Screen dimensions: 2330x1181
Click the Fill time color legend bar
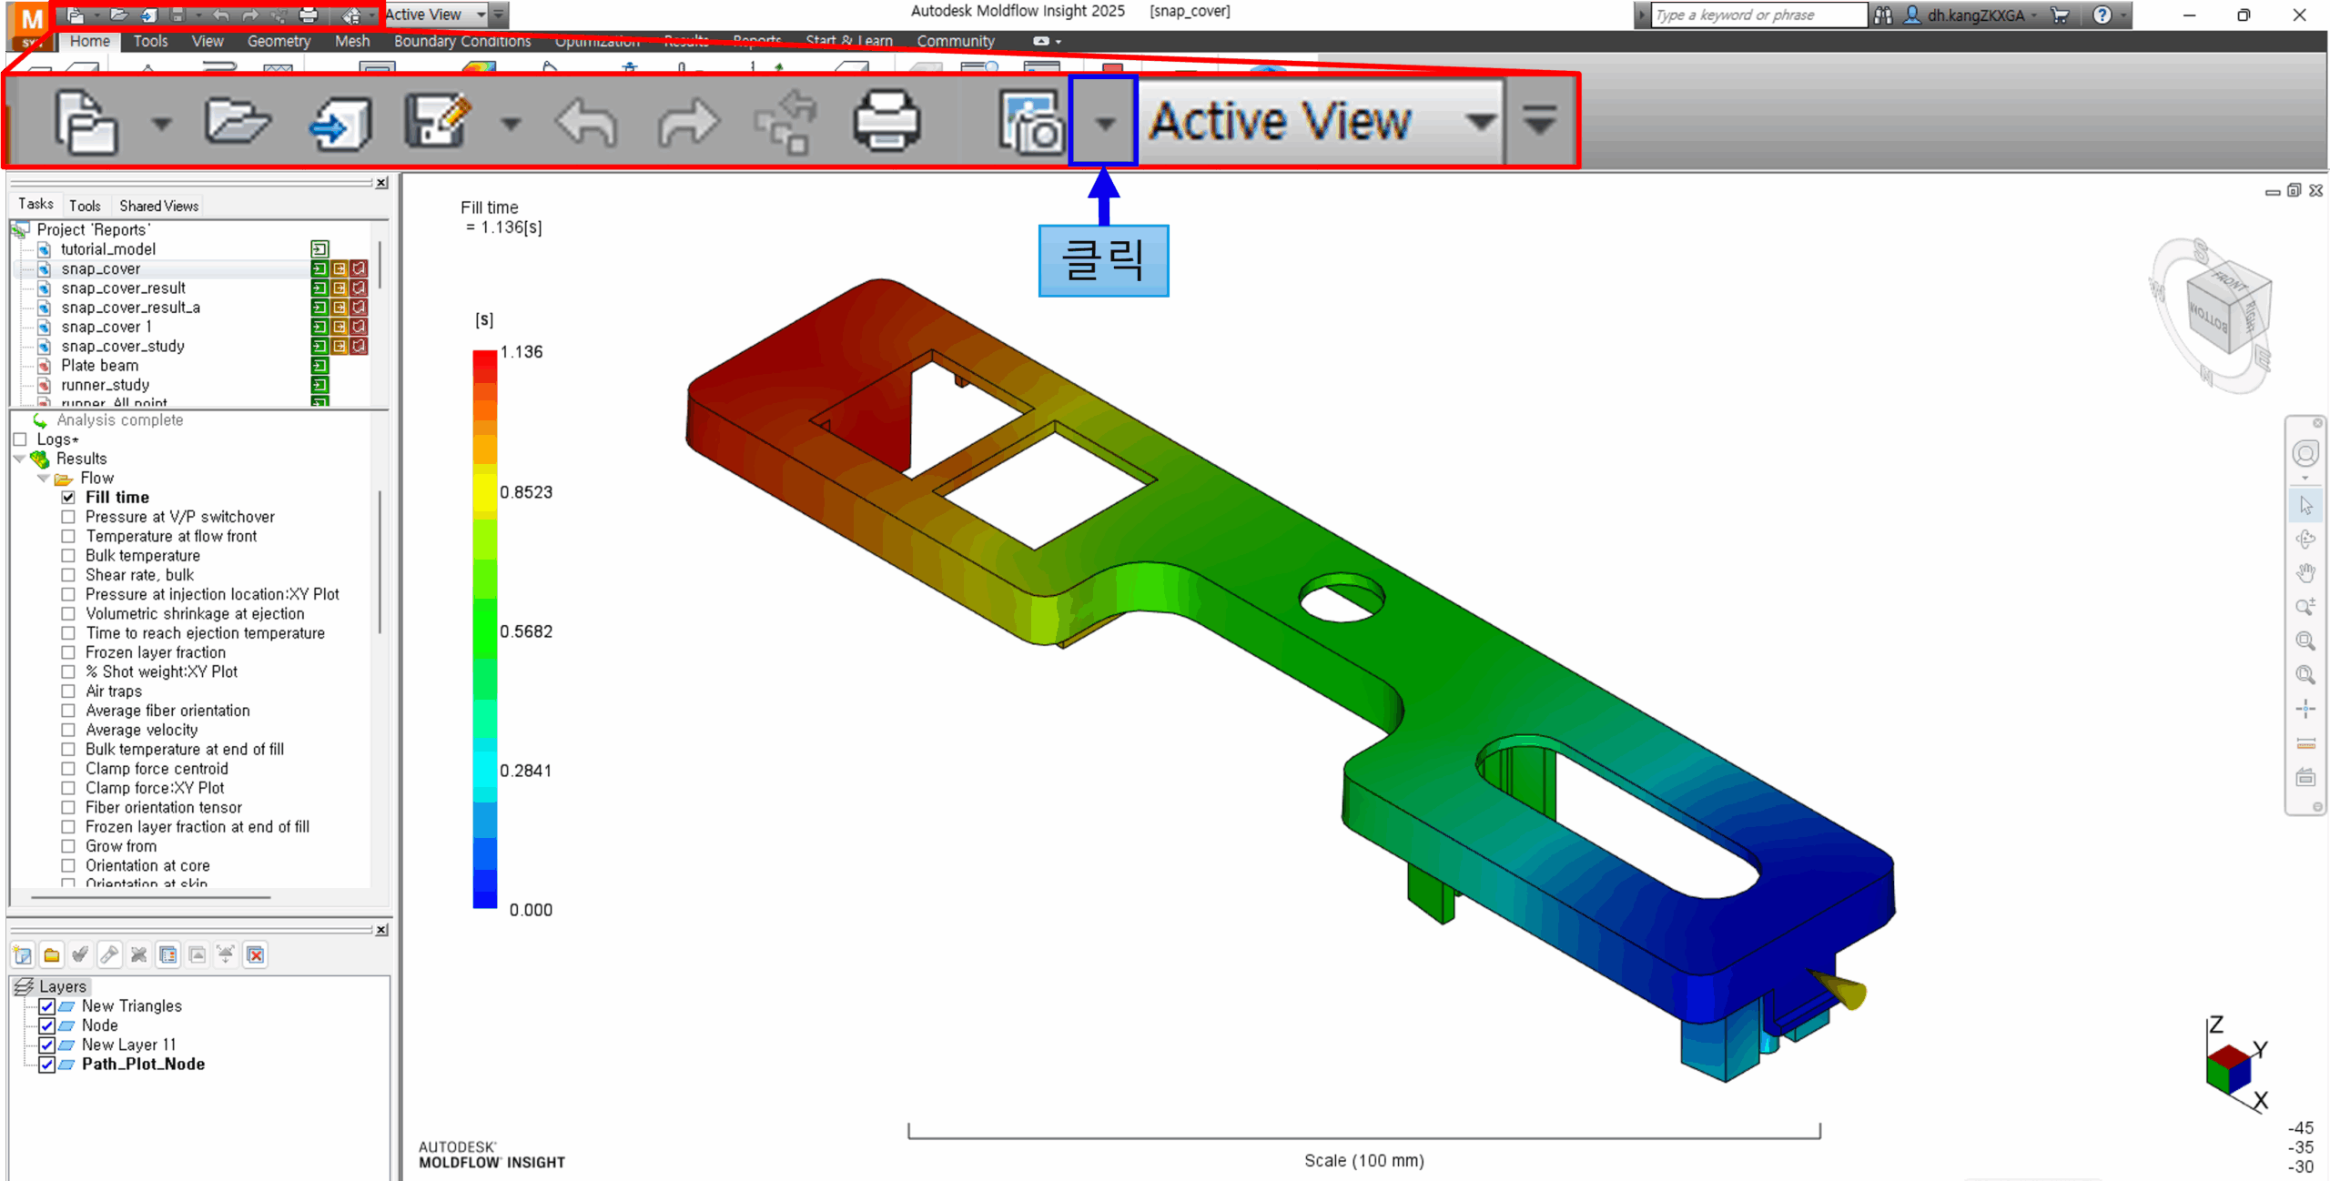tap(485, 630)
